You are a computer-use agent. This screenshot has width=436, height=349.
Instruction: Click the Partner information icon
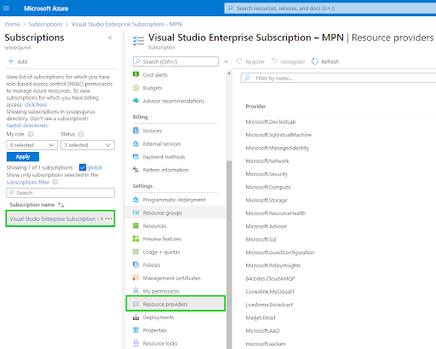[x=136, y=170]
